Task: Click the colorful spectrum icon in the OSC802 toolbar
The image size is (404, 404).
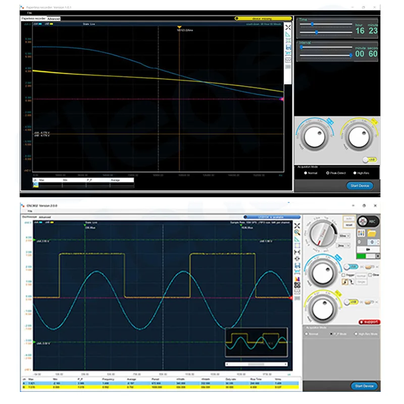Action: coord(297,279)
